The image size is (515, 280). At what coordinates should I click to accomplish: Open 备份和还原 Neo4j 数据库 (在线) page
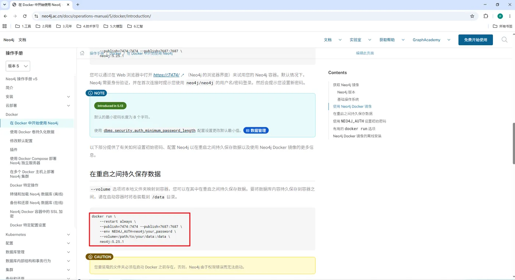click(x=36, y=203)
